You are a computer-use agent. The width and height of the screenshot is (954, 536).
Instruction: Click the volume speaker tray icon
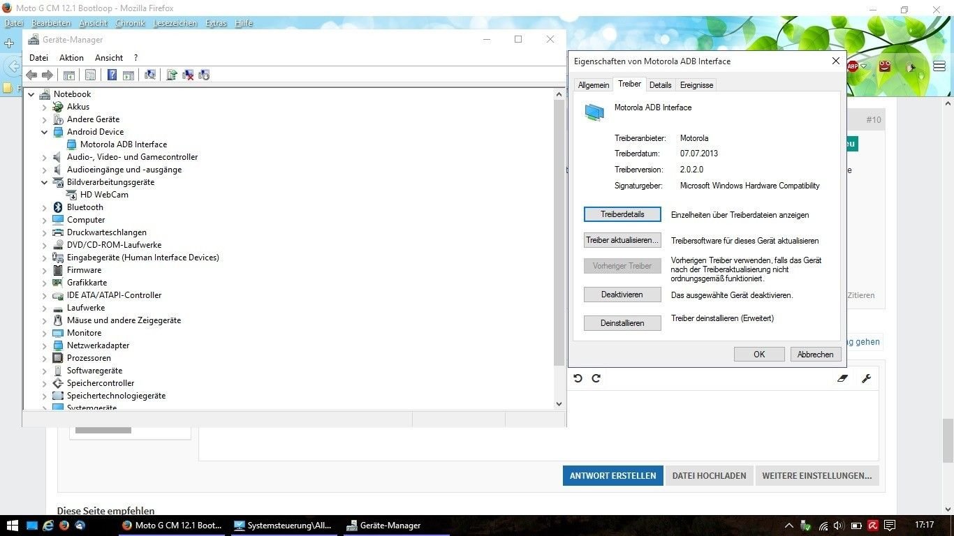[839, 526]
